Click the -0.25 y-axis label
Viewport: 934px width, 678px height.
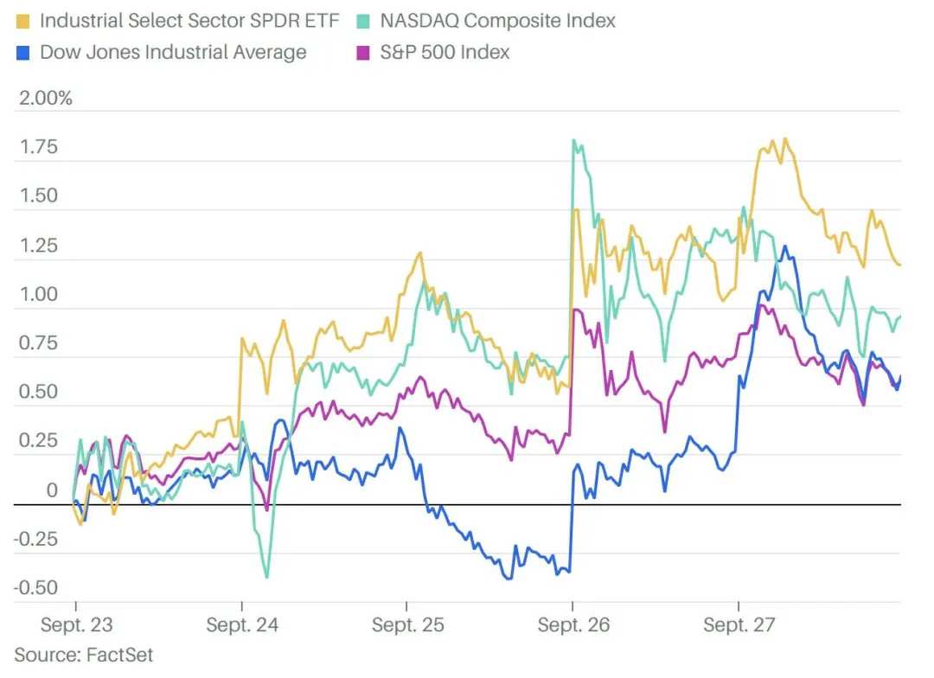click(x=35, y=539)
